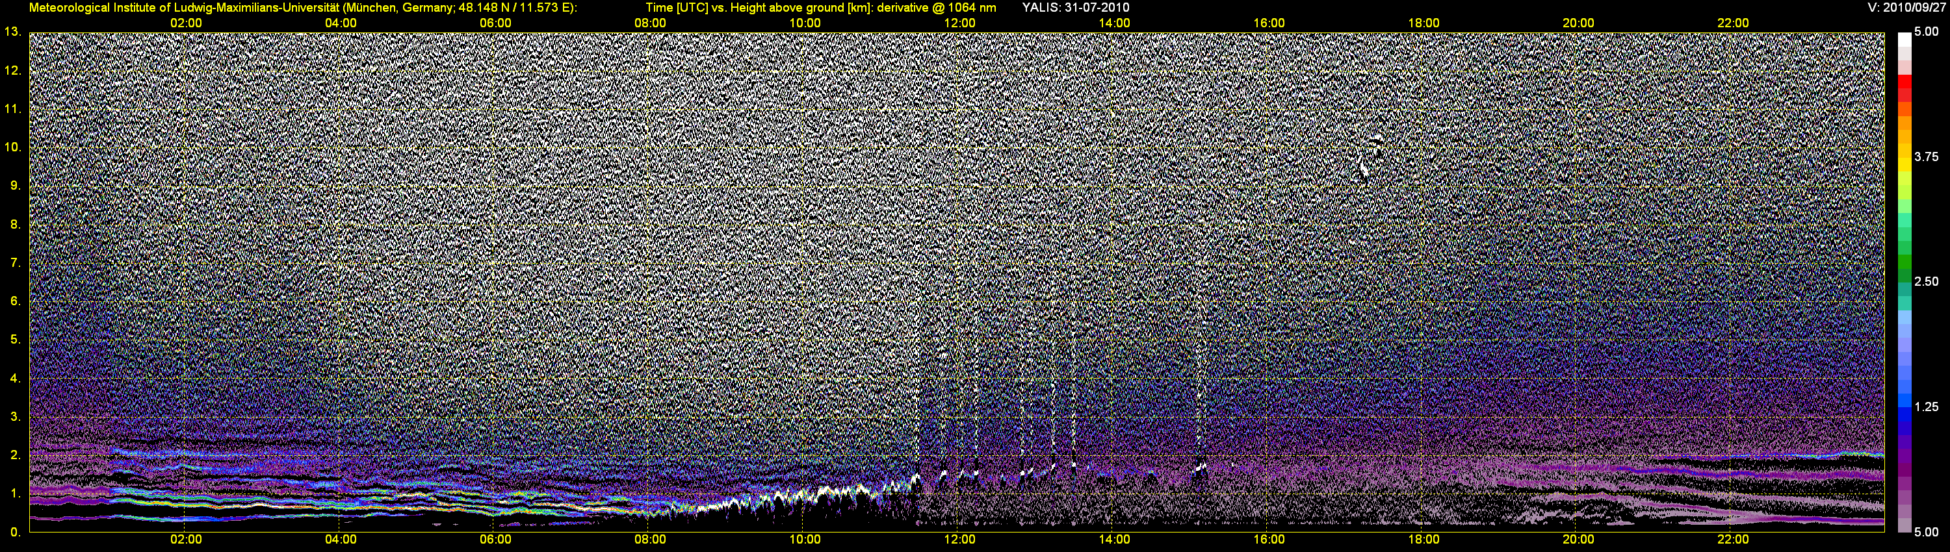
Task: Click the 11. height axis label
Action: [13, 109]
